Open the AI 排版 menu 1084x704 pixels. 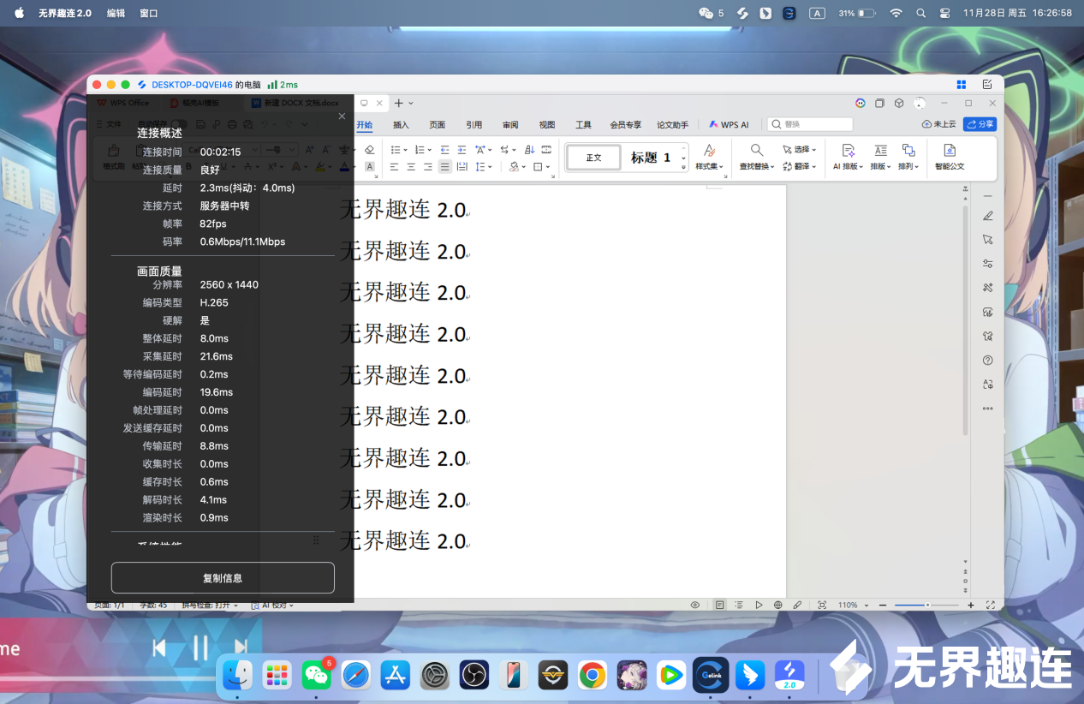849,157
